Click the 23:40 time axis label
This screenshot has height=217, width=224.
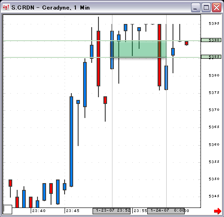(39, 211)
